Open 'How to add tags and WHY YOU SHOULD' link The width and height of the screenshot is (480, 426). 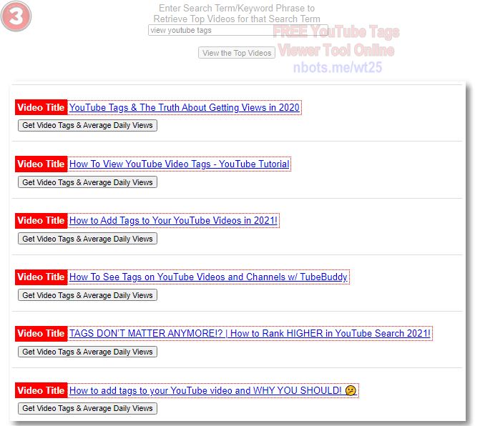[212, 391]
